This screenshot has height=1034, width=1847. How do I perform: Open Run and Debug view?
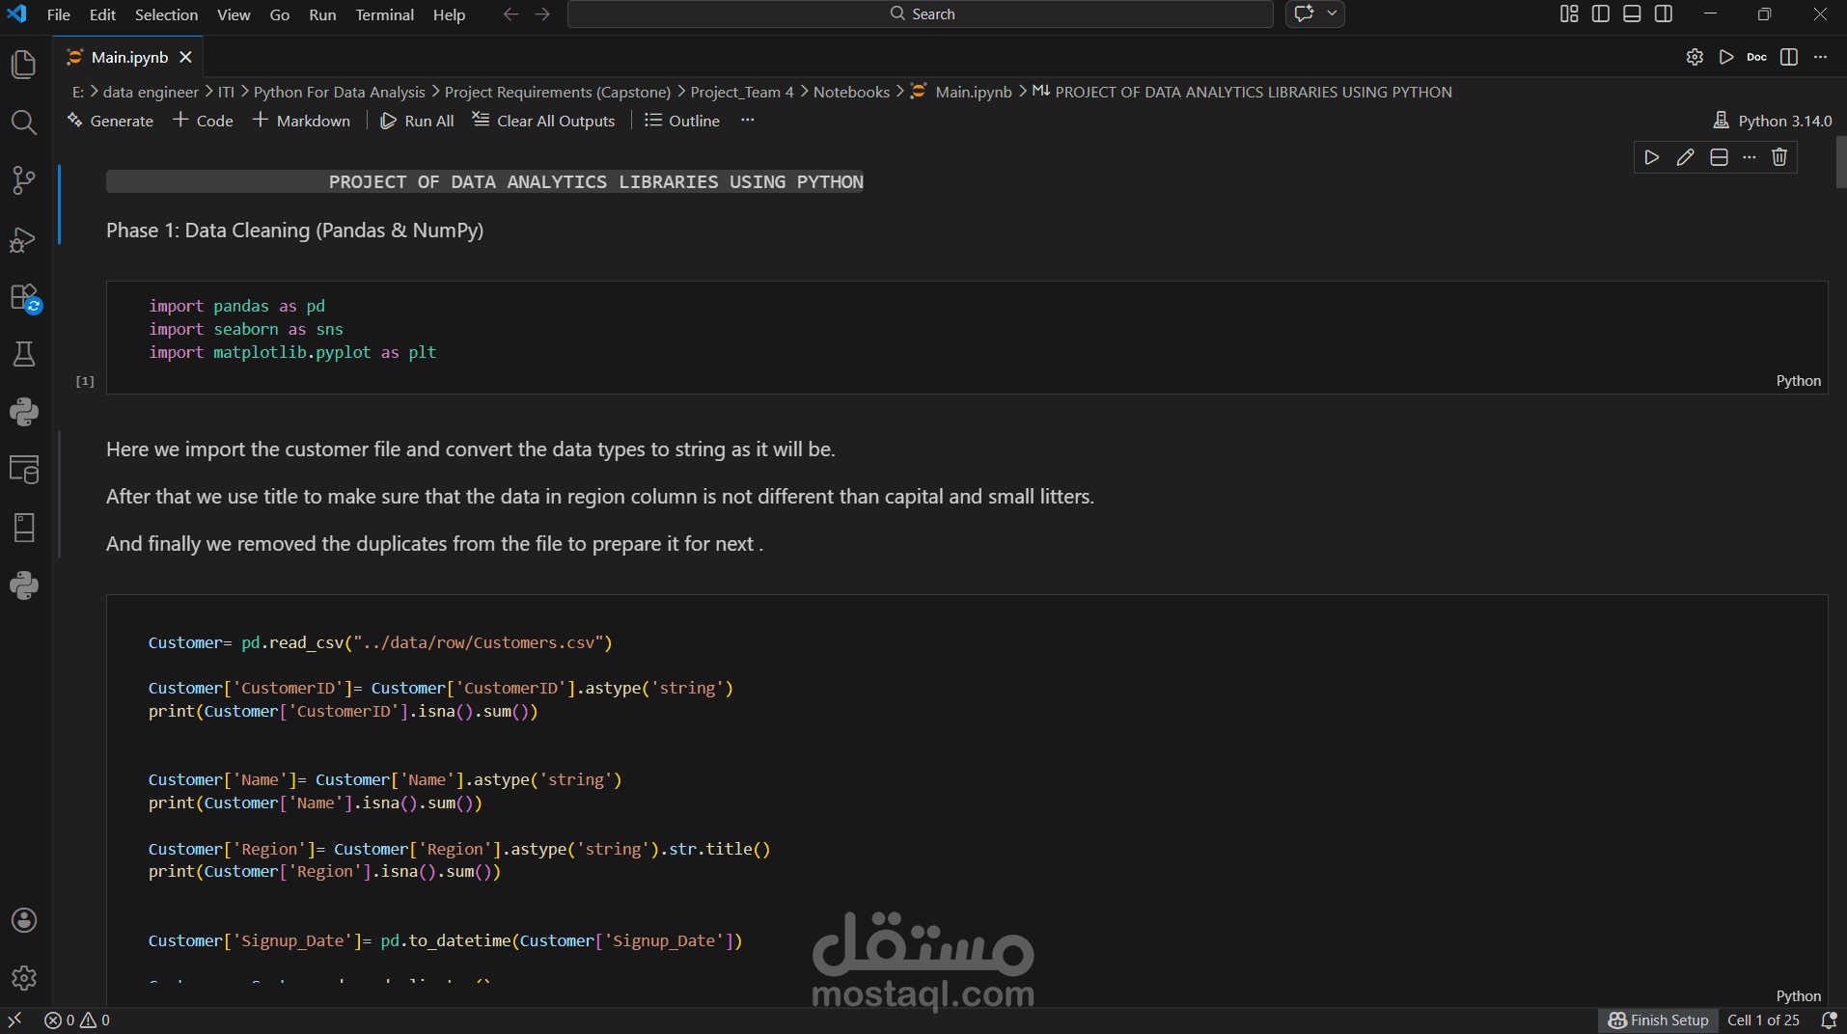(x=24, y=238)
